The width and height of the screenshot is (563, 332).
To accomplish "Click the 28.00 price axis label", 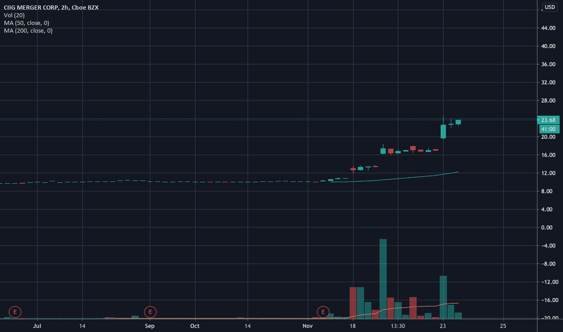I will (x=549, y=100).
